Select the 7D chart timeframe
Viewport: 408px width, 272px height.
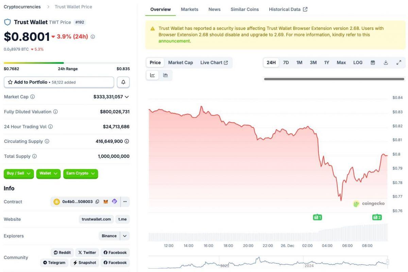pos(286,62)
